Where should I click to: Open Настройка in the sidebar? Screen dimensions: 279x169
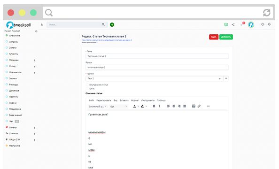(x=15, y=146)
